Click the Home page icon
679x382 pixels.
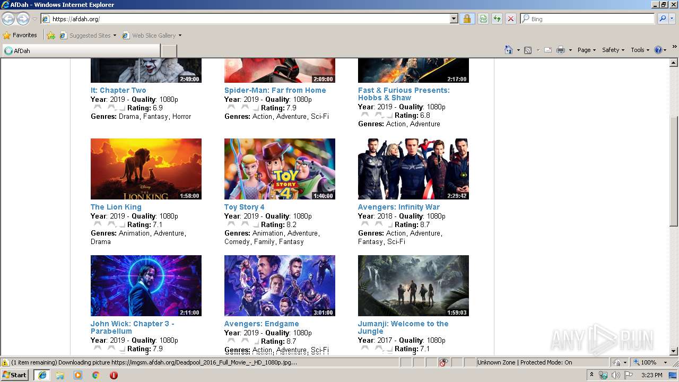pos(509,50)
